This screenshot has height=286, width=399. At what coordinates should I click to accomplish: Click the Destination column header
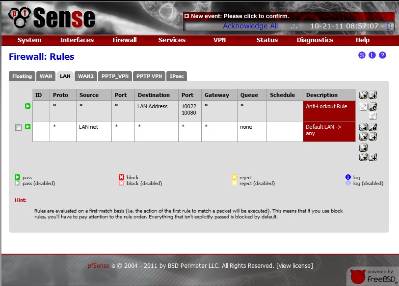tap(157, 95)
